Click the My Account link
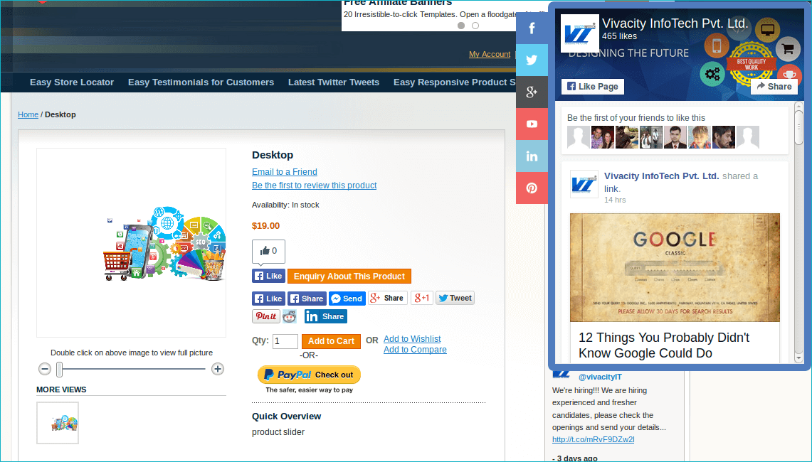 (490, 54)
